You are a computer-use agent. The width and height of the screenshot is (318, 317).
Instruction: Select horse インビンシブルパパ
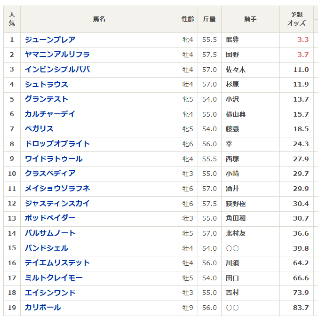[x=57, y=70]
